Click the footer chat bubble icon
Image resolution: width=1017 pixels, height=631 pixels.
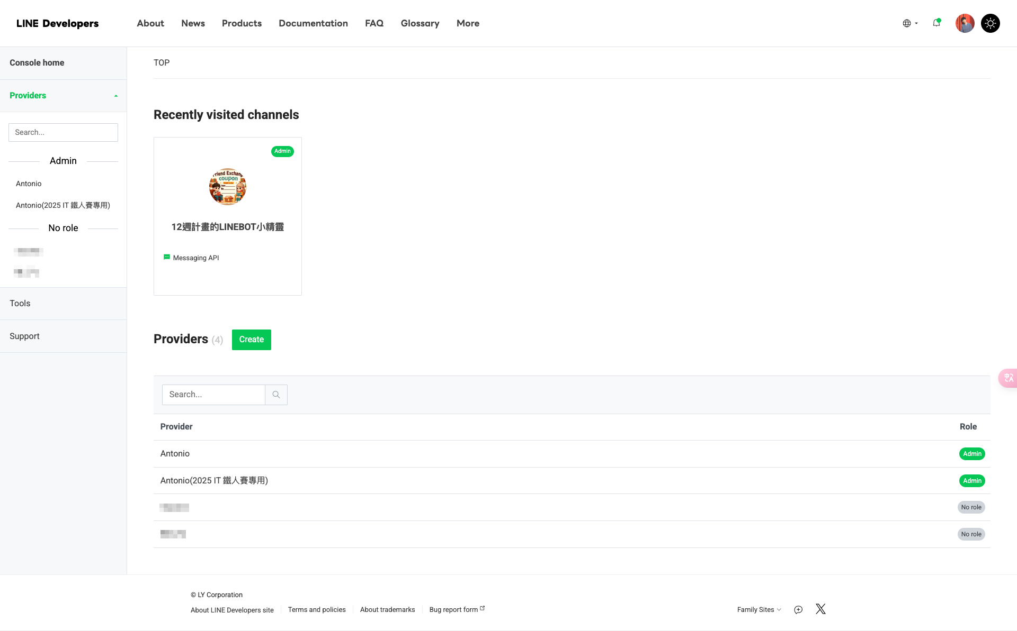click(x=798, y=610)
